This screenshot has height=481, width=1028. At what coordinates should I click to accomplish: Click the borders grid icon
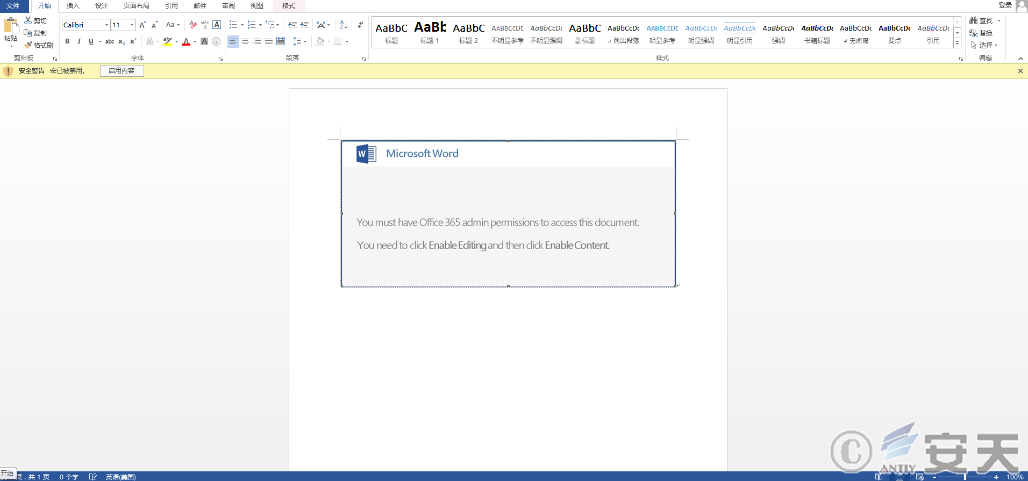[338, 41]
